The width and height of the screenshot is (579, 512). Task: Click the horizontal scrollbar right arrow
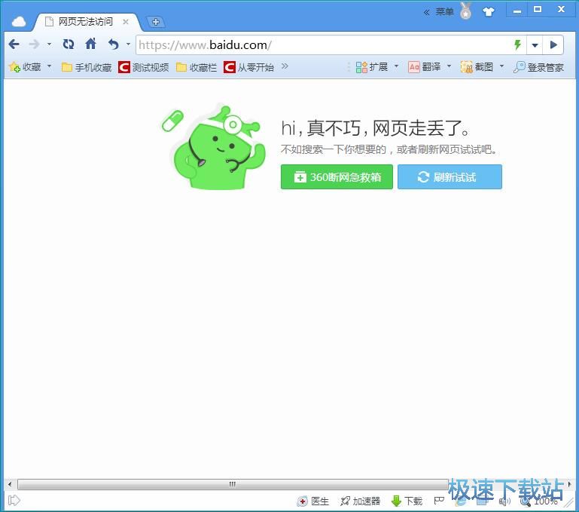point(569,484)
